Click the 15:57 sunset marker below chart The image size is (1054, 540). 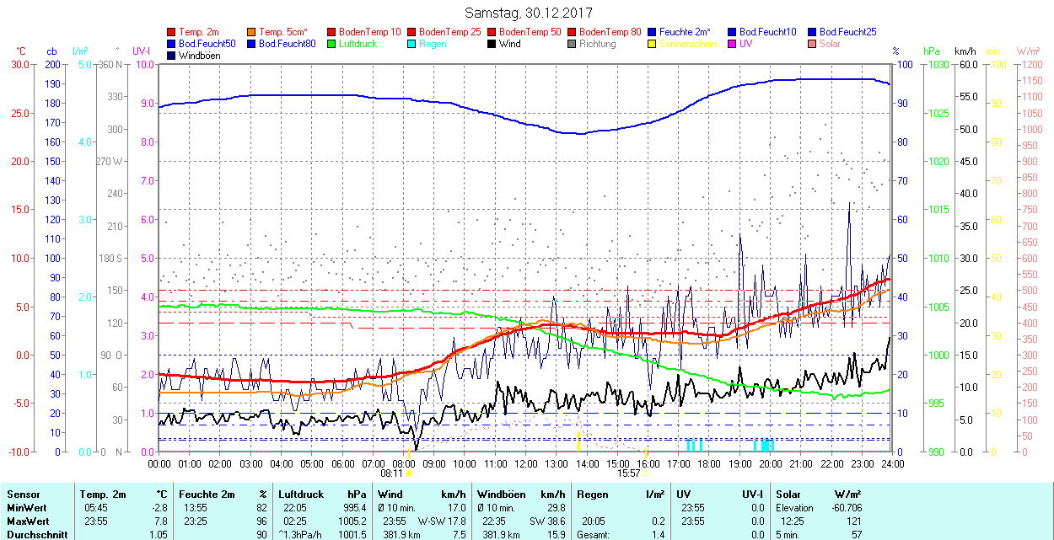pyautogui.click(x=631, y=473)
